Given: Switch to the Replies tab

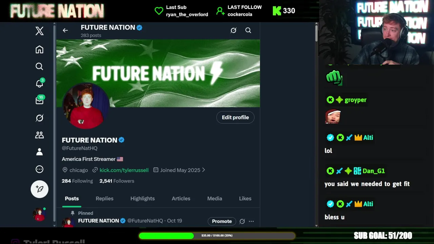Looking at the screenshot, I should [x=104, y=199].
